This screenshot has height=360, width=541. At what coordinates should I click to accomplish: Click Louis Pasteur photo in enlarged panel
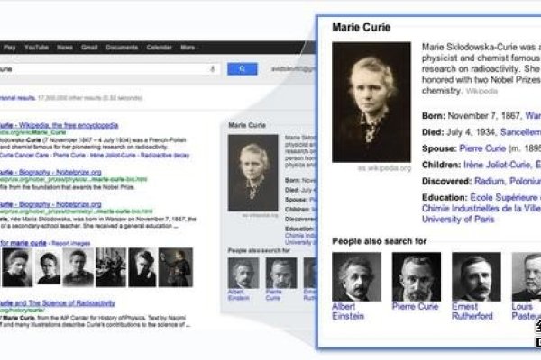click(527, 276)
